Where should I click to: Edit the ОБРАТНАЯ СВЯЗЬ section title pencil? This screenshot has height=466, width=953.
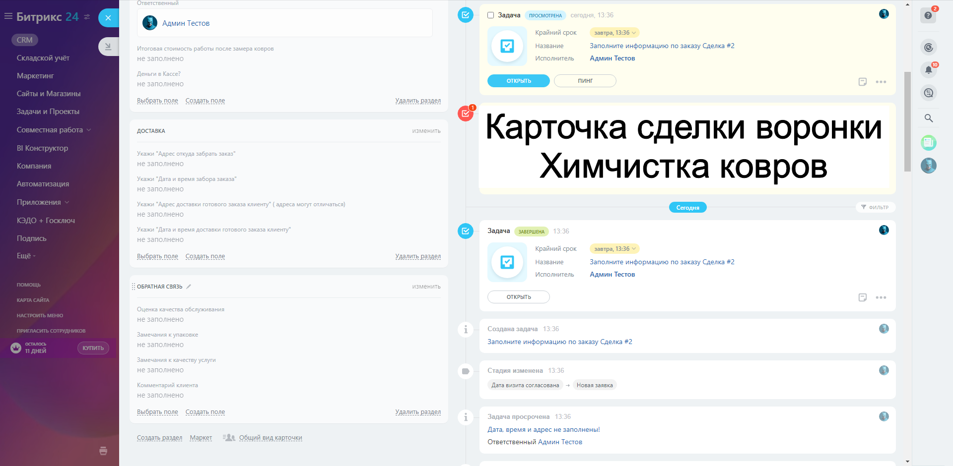tap(189, 287)
